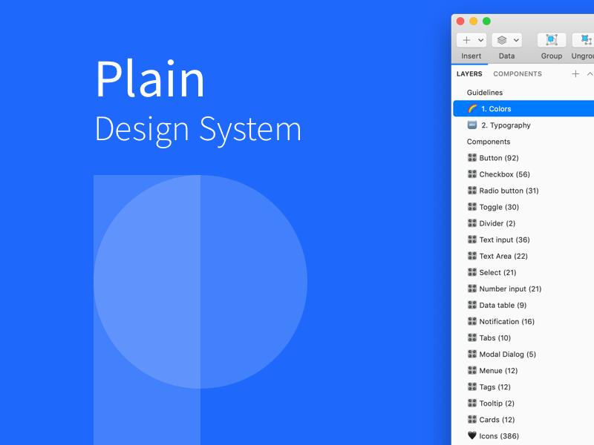Open the Data dropdown arrow
This screenshot has width=594, height=445.
coord(516,40)
